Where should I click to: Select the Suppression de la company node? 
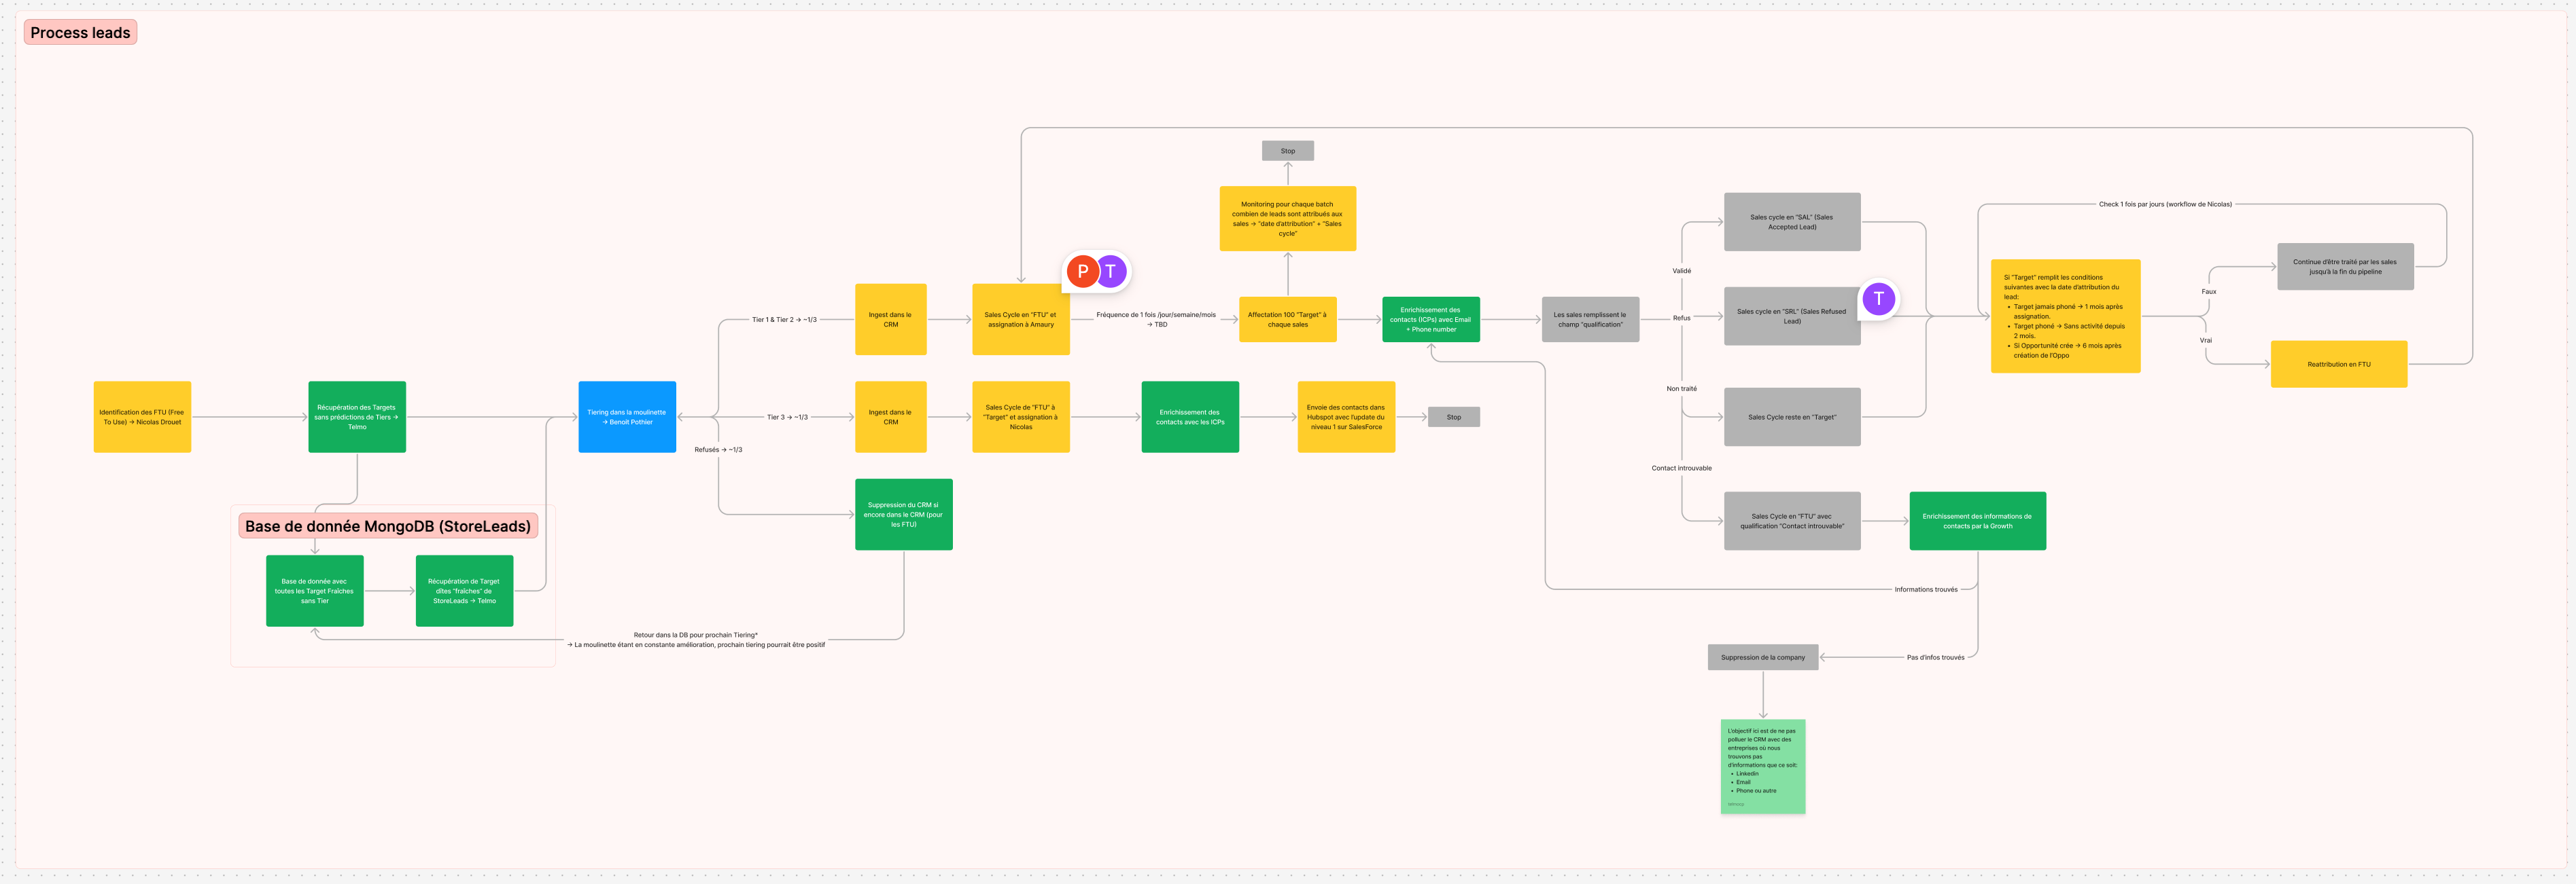point(1762,657)
